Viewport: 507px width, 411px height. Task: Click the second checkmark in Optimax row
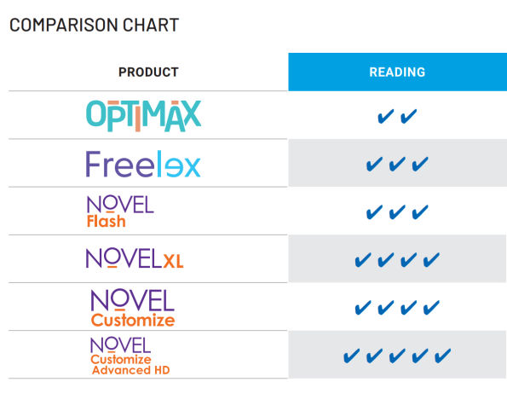tap(409, 116)
